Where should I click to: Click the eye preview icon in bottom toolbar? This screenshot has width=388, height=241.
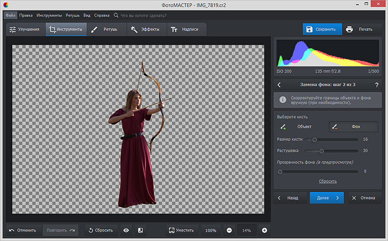pos(126,230)
